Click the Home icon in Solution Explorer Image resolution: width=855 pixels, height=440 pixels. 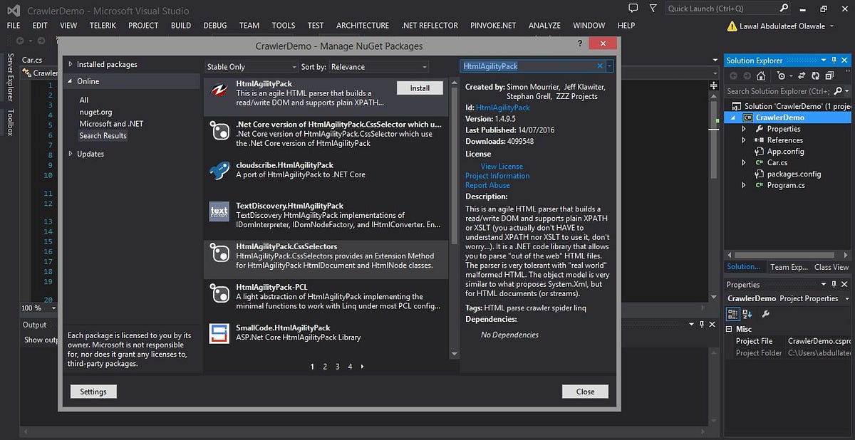(x=761, y=75)
